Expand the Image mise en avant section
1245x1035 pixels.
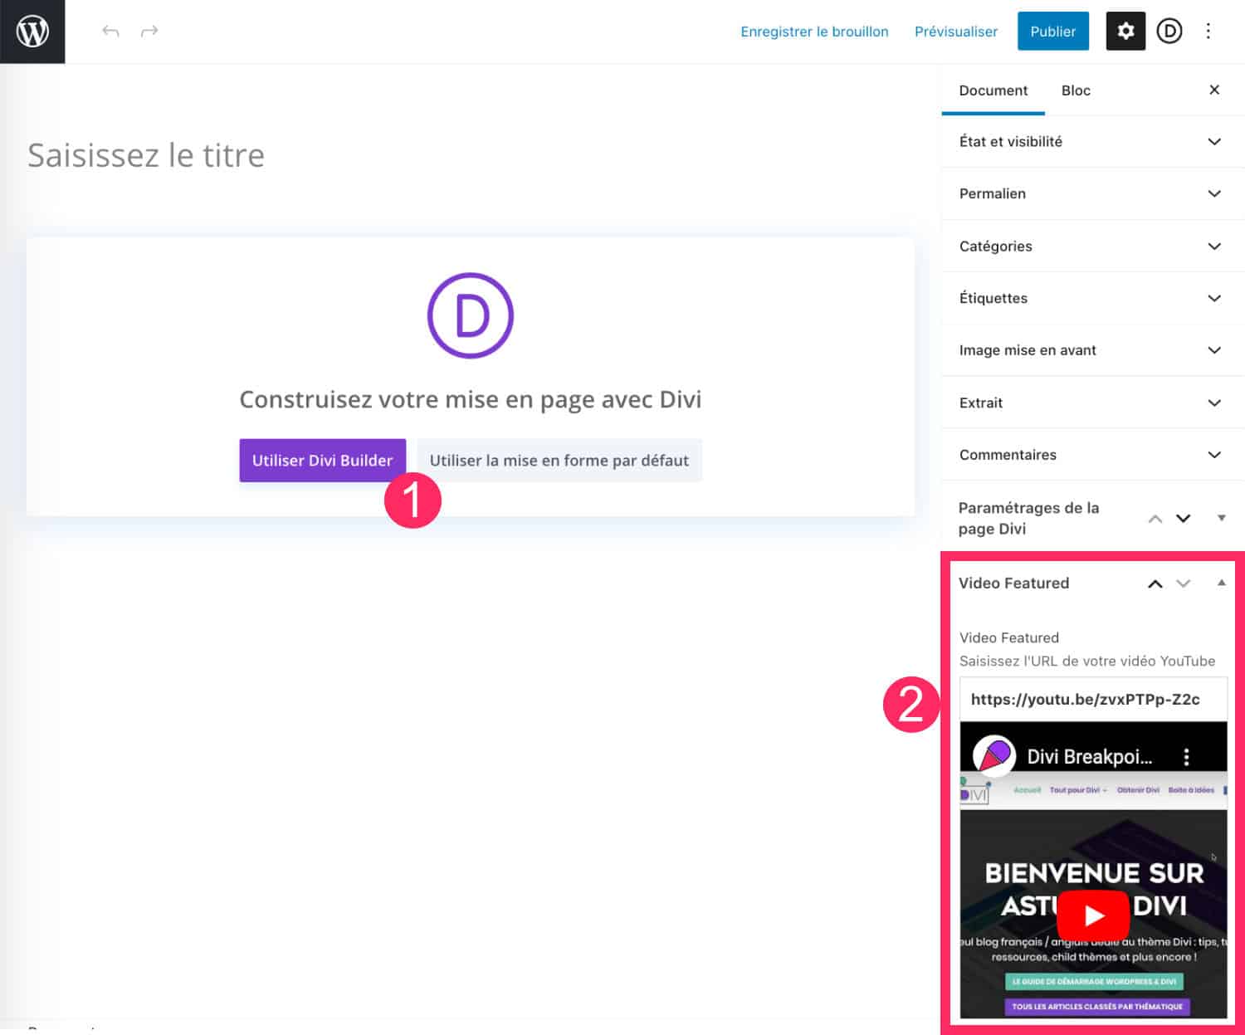(1092, 350)
